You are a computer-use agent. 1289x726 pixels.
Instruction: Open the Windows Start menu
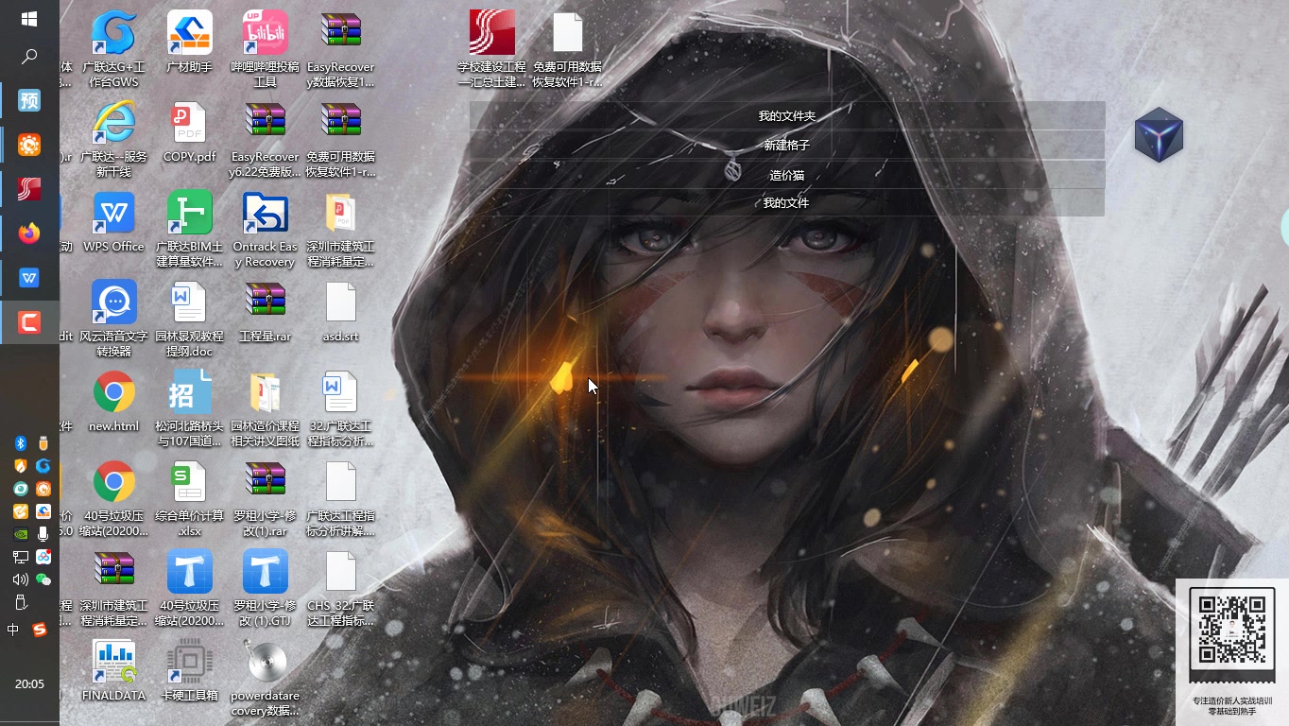pyautogui.click(x=29, y=19)
